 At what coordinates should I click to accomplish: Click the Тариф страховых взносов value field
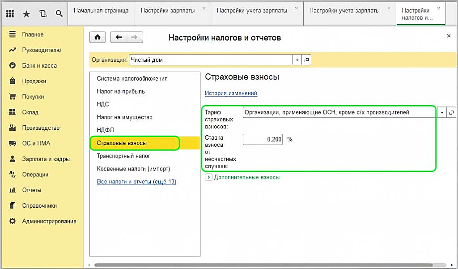click(340, 112)
